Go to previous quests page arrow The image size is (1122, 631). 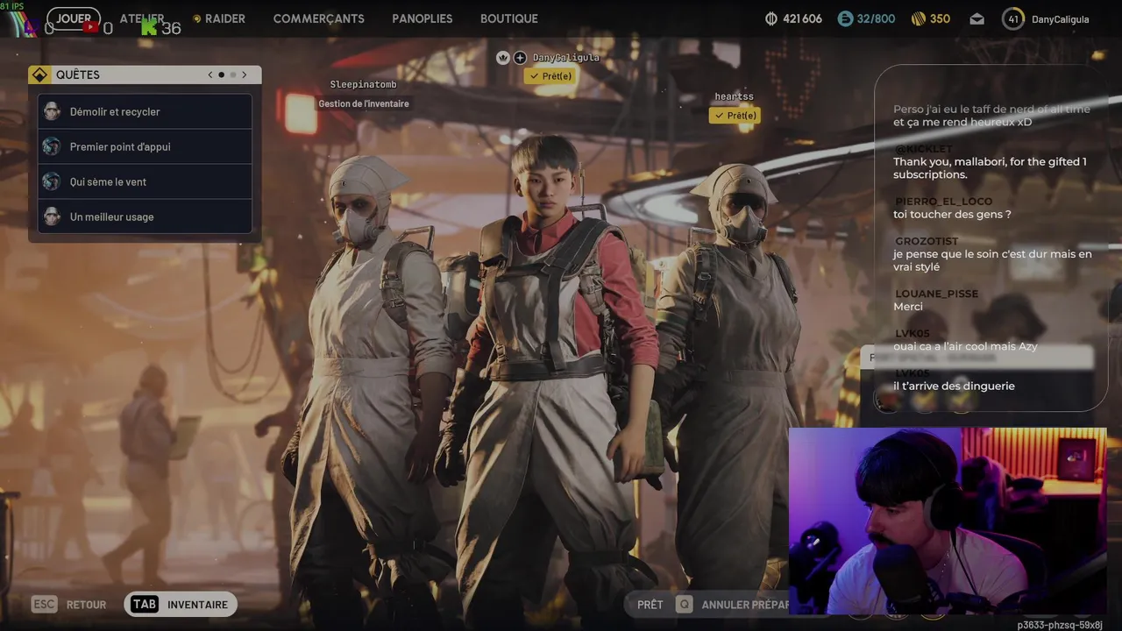click(210, 74)
